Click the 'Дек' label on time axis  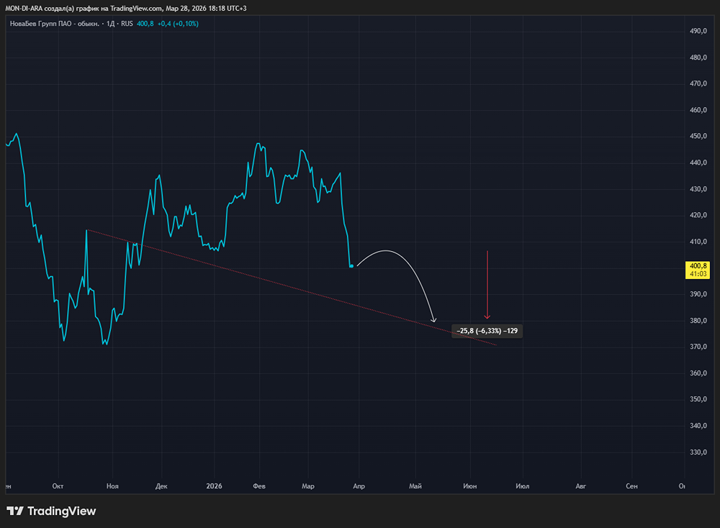click(161, 486)
